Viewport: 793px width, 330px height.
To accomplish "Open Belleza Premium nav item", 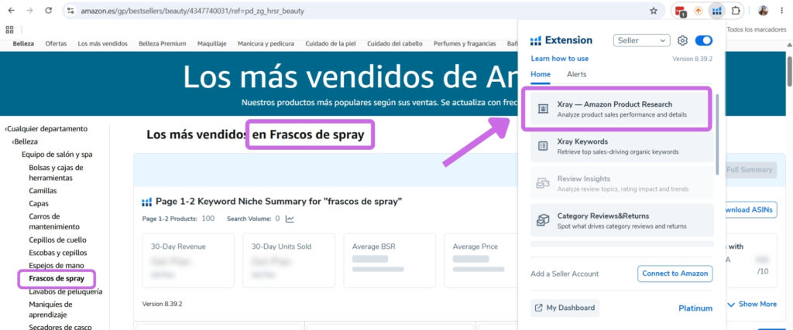I will click(163, 44).
